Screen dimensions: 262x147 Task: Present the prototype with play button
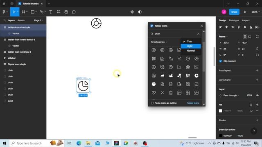point(245,12)
